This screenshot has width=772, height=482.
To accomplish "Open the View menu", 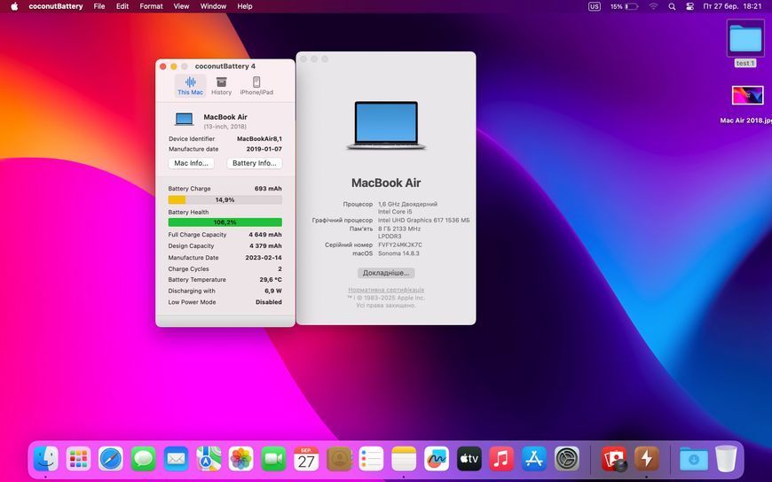I will pos(181,6).
